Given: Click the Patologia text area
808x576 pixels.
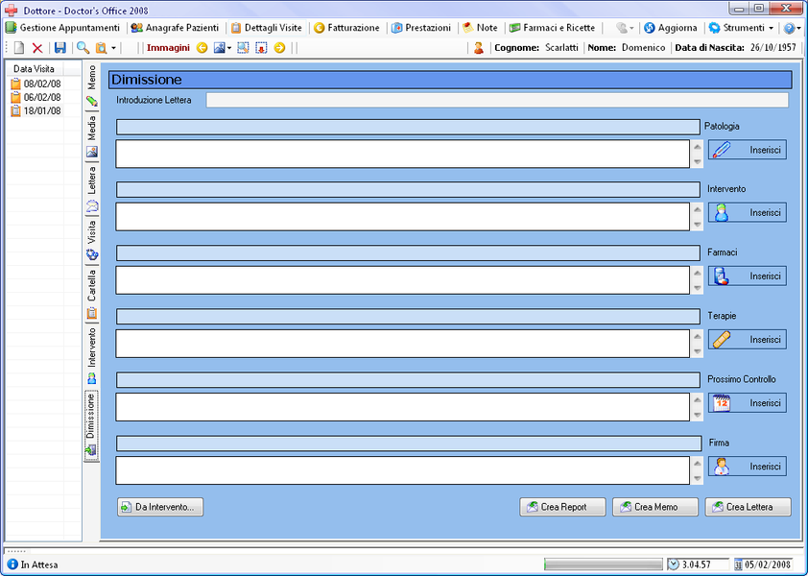Looking at the screenshot, I should [x=402, y=154].
